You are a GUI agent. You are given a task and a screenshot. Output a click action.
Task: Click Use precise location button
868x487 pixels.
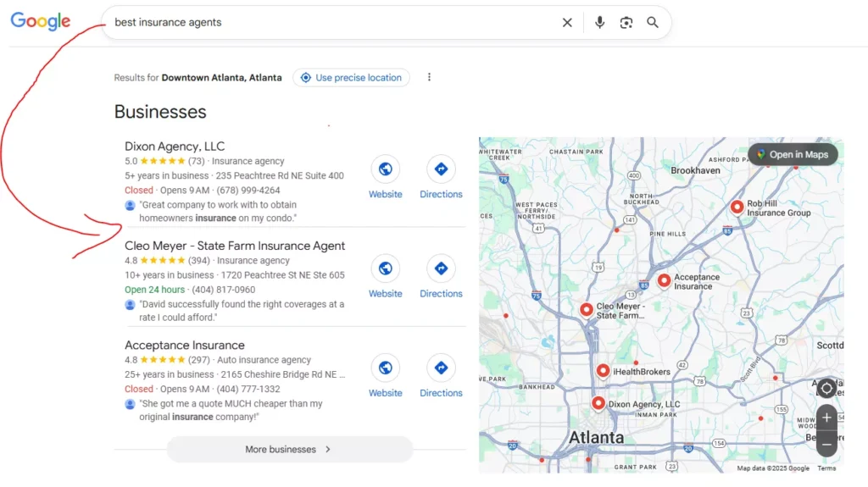point(351,77)
